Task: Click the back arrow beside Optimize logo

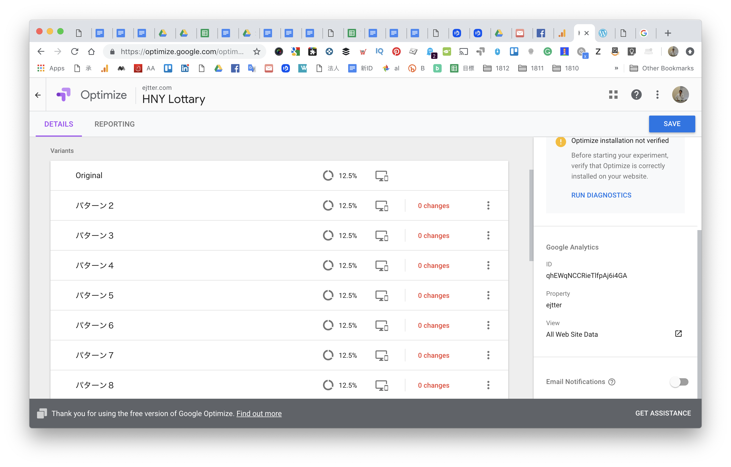Action: pos(38,95)
